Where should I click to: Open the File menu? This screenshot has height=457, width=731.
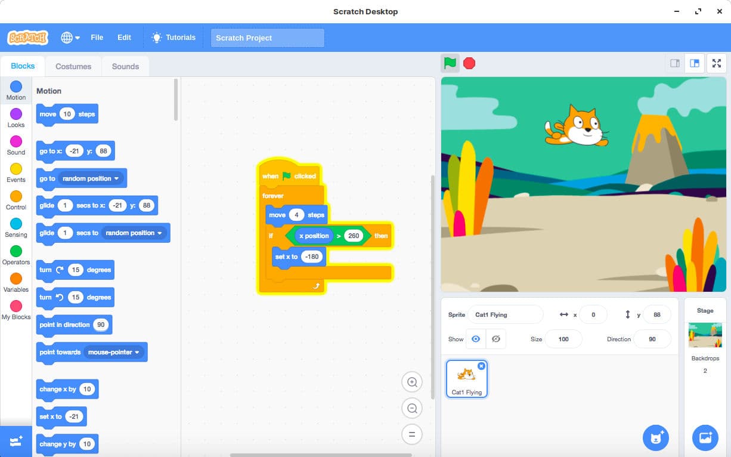pos(97,38)
